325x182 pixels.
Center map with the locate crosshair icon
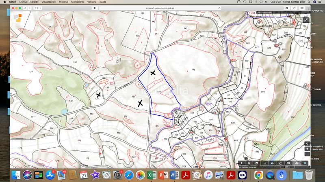[307, 144]
